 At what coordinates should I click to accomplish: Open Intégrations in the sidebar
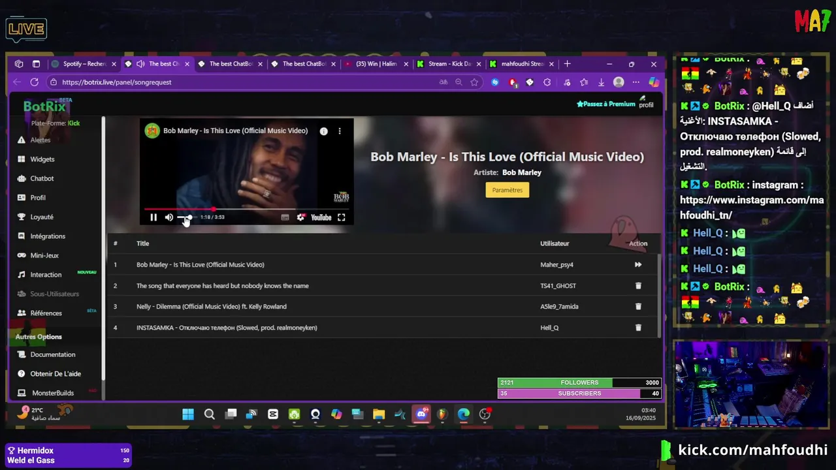point(48,236)
